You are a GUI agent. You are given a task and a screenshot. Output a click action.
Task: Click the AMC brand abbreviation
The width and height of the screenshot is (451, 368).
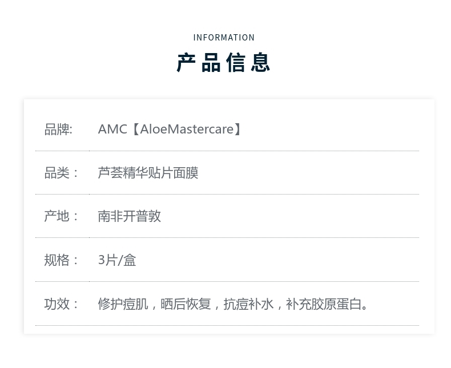[x=112, y=130]
